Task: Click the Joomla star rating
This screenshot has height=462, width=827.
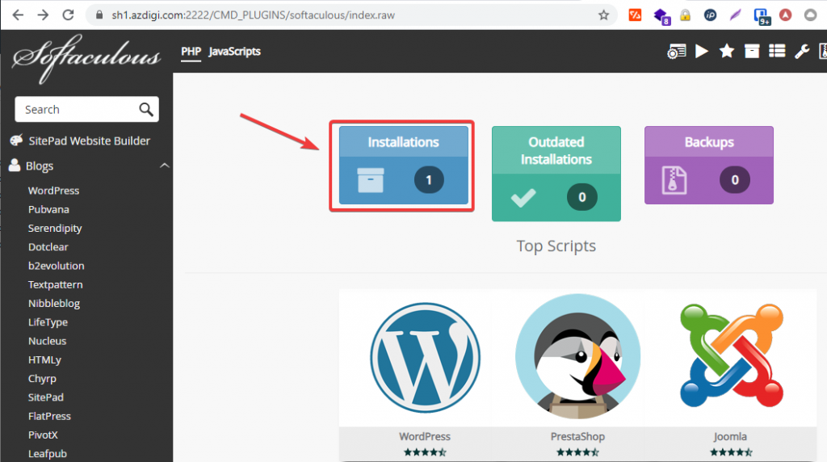Action: click(x=730, y=452)
